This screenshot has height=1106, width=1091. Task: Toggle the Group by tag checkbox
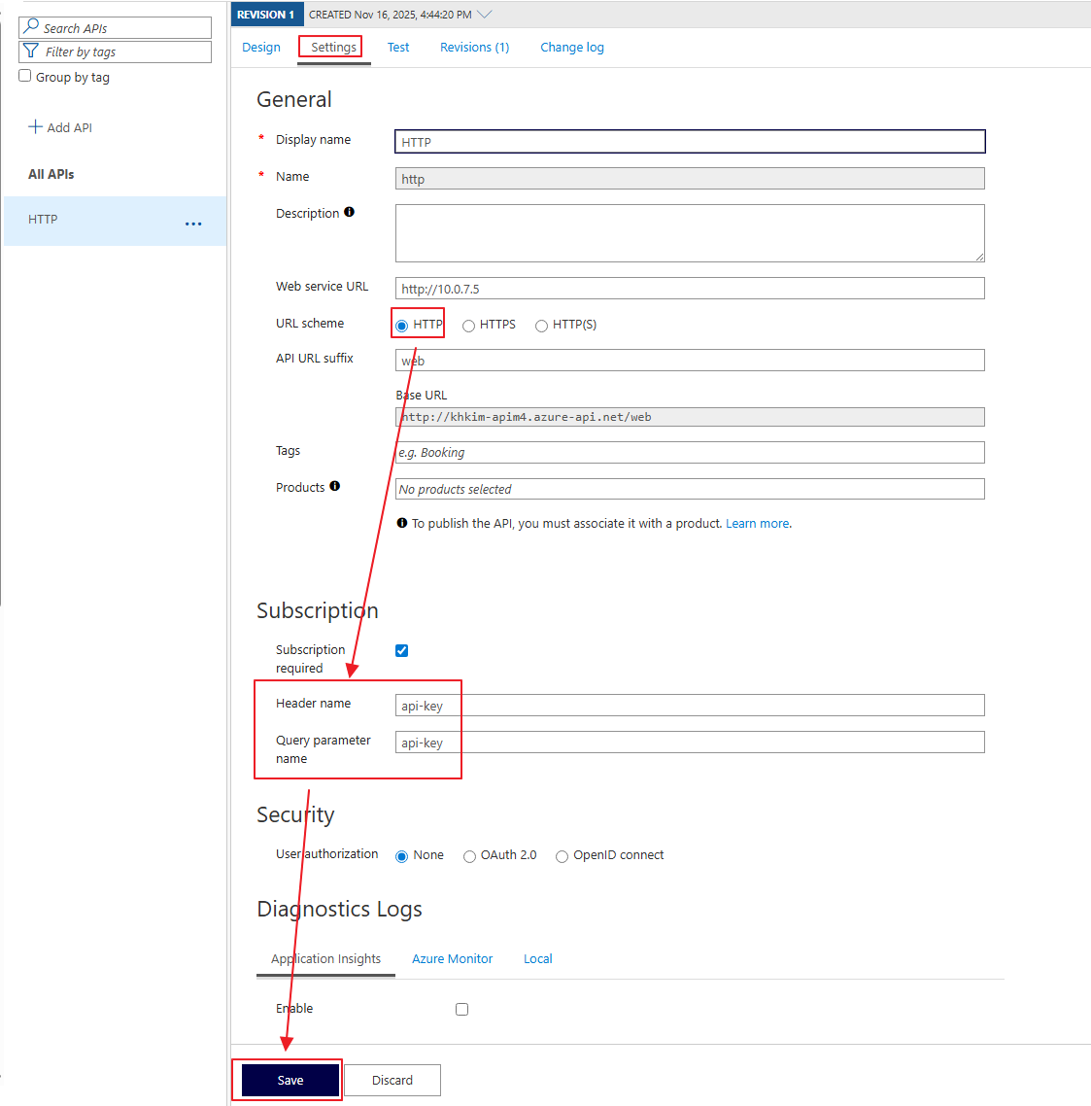pyautogui.click(x=25, y=76)
